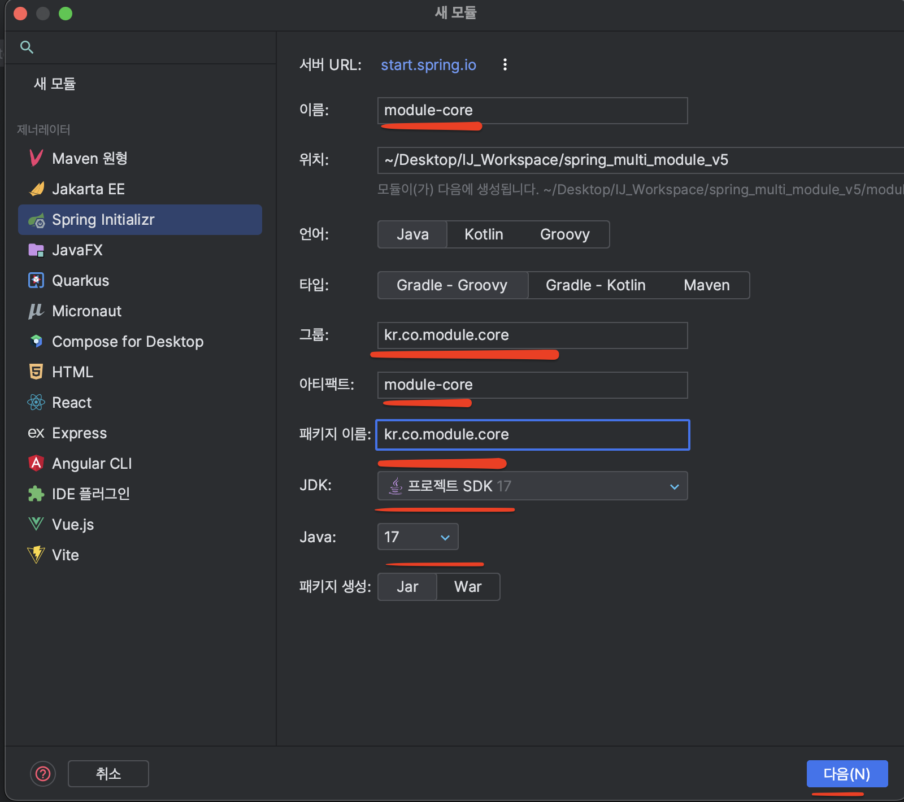The height and width of the screenshot is (802, 904).
Task: Select Kotlin as the language
Action: [x=484, y=234]
